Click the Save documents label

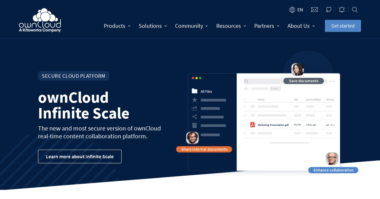coord(304,81)
